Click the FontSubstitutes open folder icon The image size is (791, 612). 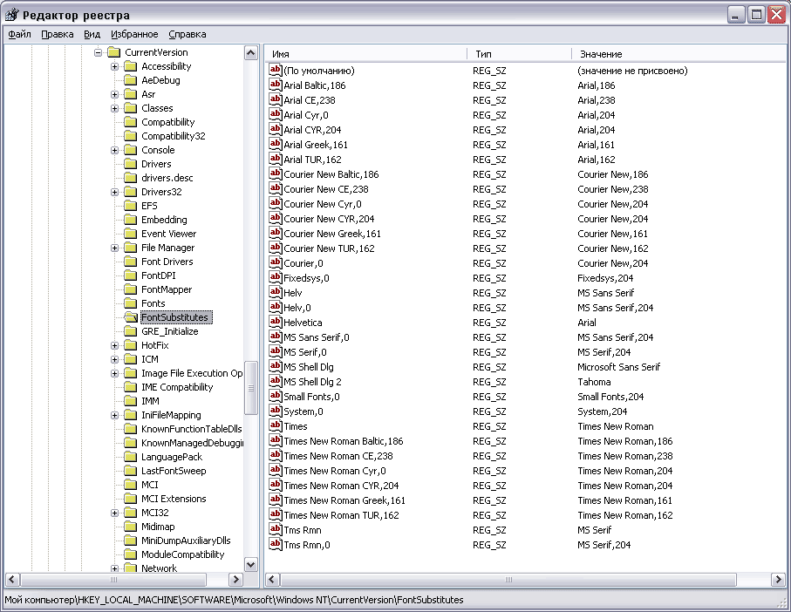pos(131,317)
